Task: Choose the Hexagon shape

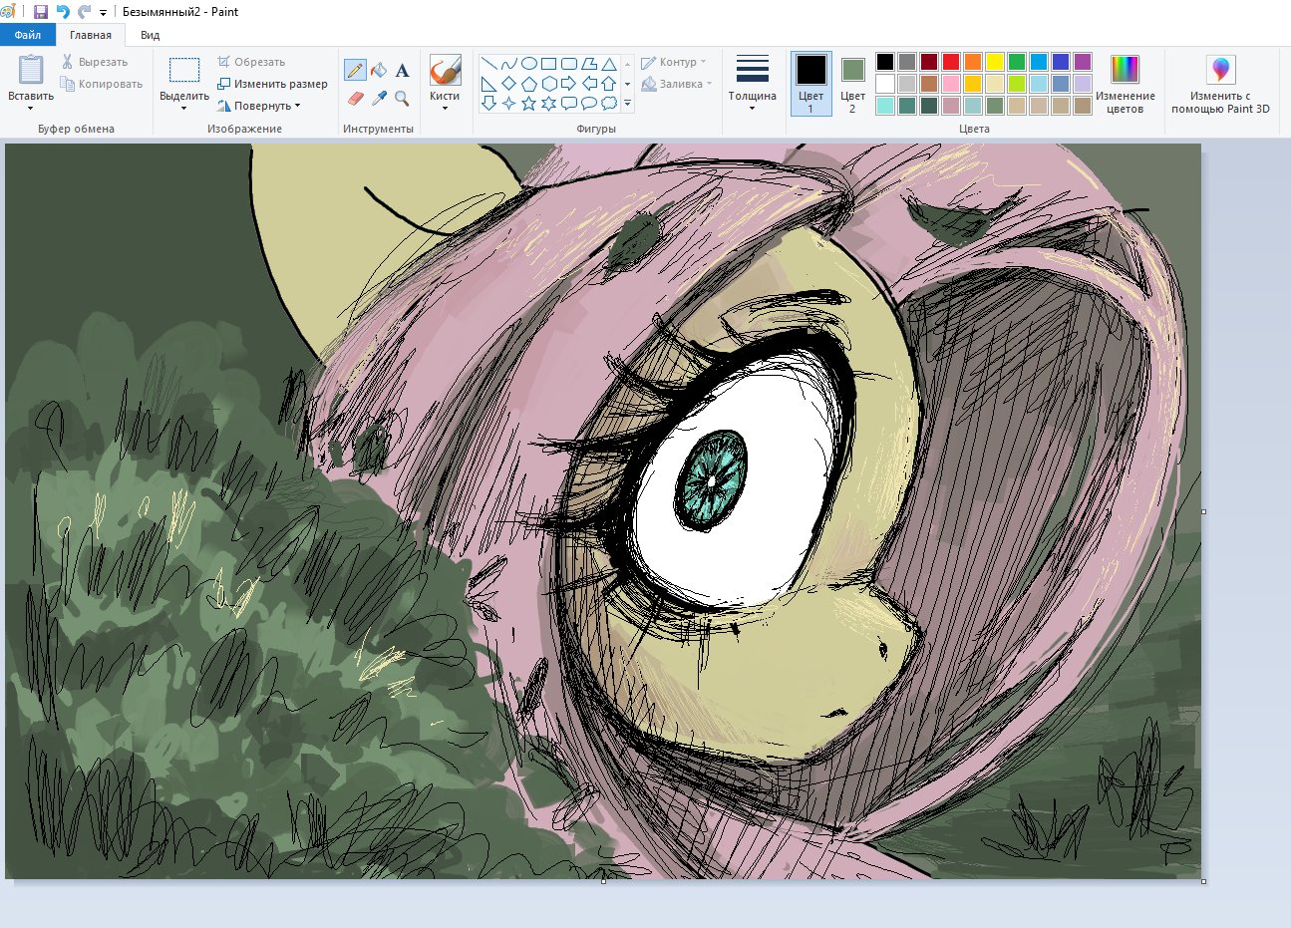Action: pos(548,84)
